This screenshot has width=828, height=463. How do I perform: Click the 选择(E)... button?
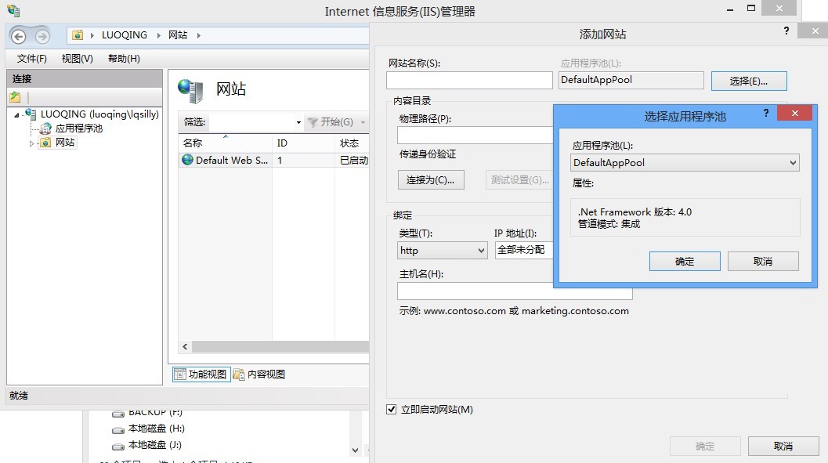[749, 81]
